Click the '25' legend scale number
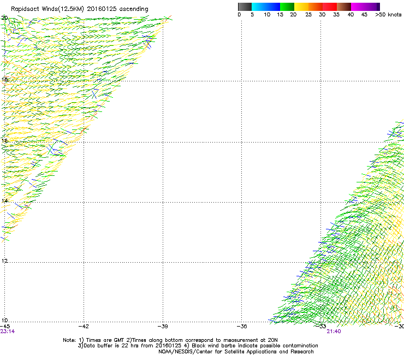Image resolution: width=404 pixels, height=355 pixels. coord(308,15)
